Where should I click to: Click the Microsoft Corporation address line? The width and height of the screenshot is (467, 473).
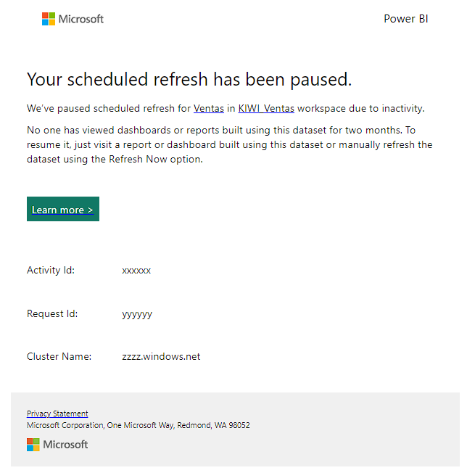(x=139, y=425)
